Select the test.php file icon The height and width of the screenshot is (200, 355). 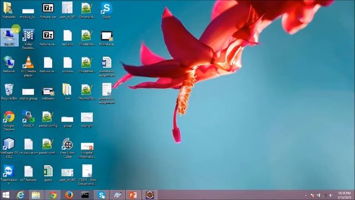pyautogui.click(x=68, y=38)
